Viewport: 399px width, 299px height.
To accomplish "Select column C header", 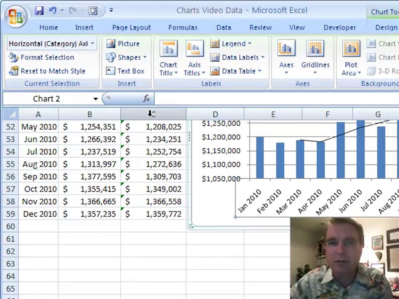I will [153, 114].
